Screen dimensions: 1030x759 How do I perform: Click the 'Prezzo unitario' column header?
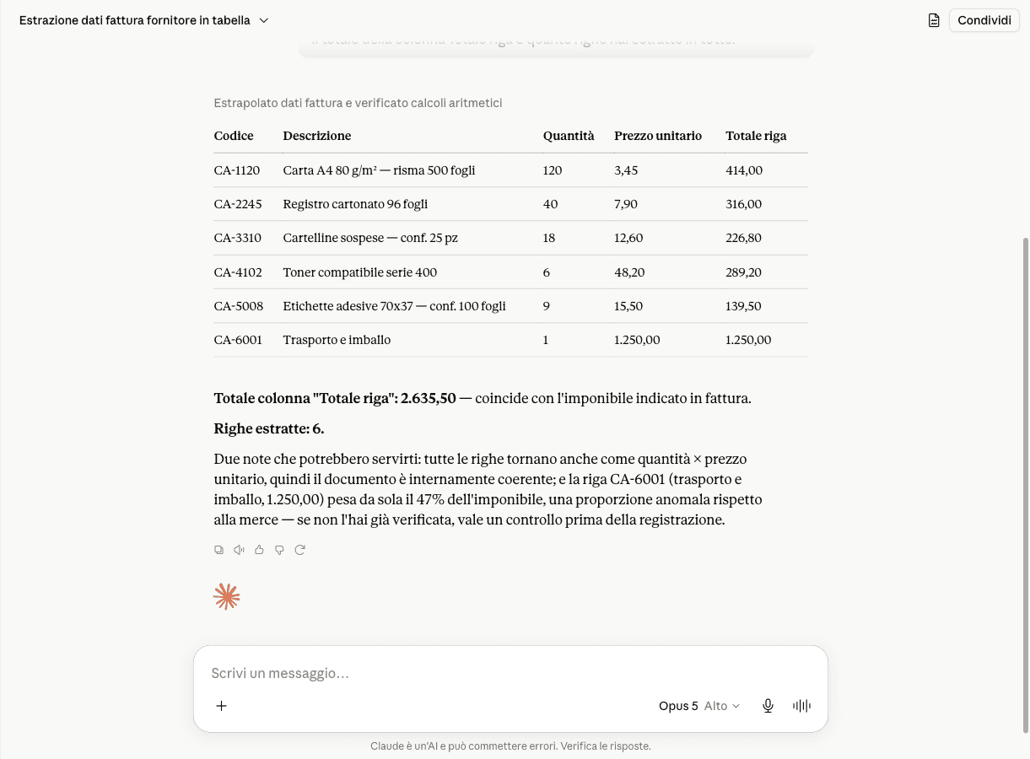[658, 136]
